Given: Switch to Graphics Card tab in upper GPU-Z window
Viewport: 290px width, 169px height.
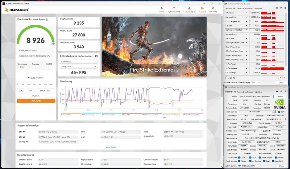Looking at the screenshot, I should [230, 8].
